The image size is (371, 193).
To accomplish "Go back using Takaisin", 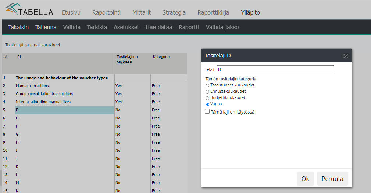I will click(x=18, y=27).
